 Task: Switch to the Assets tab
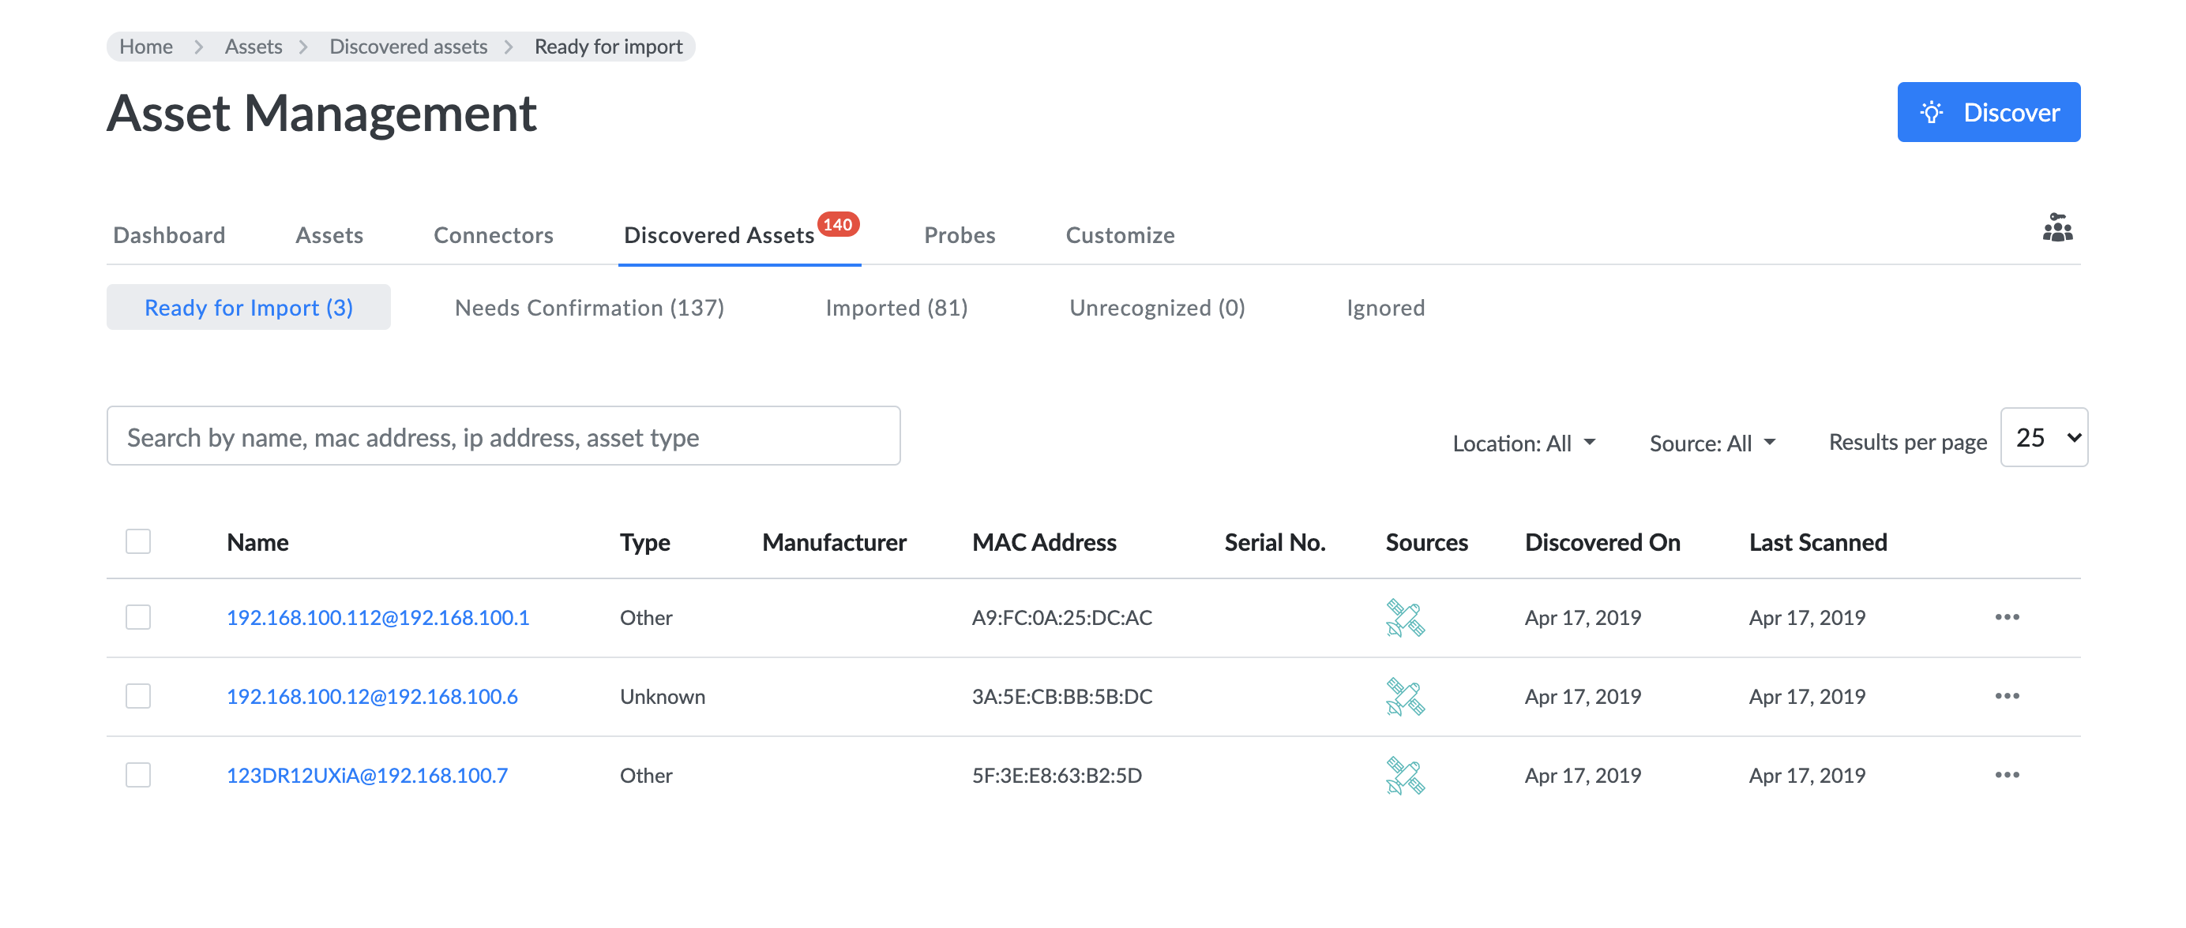pyautogui.click(x=329, y=235)
